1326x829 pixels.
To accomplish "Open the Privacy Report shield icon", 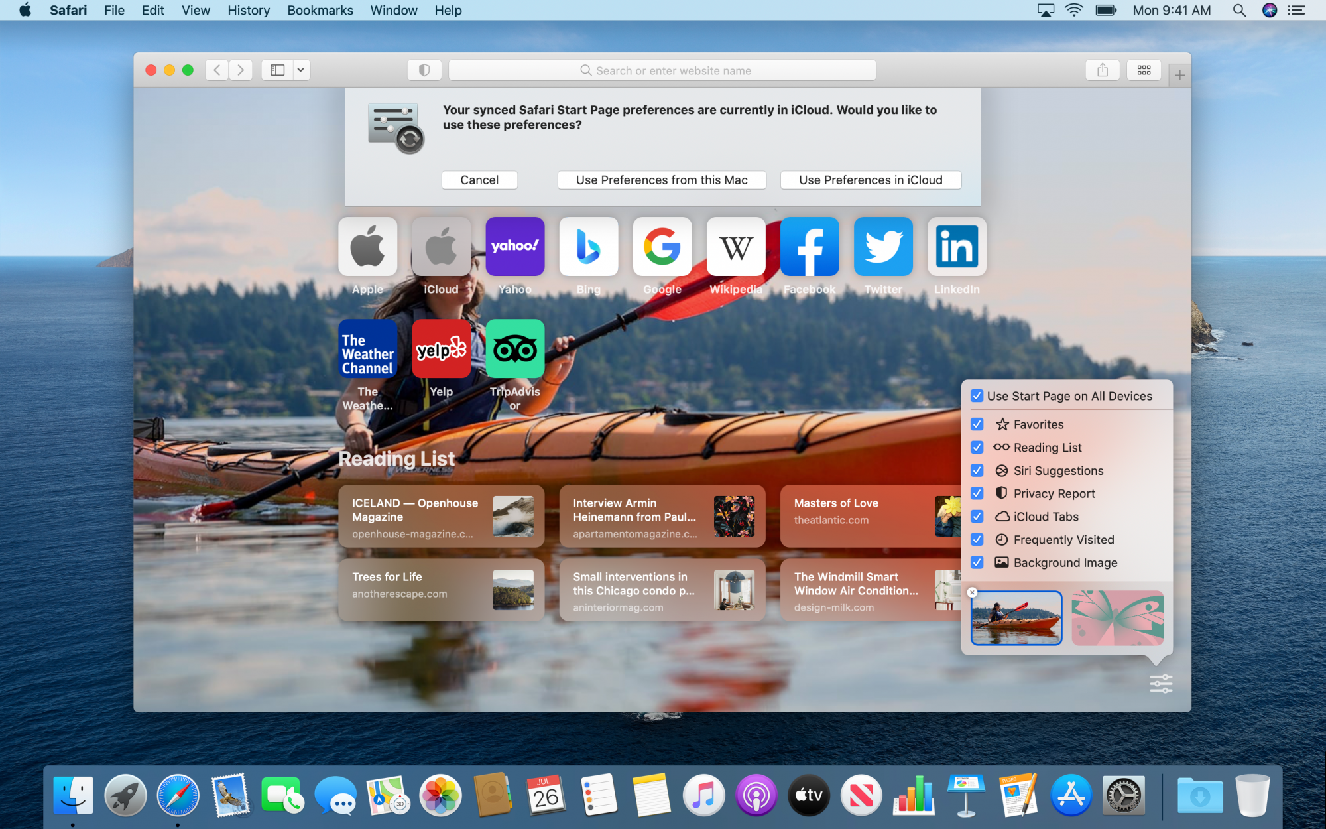I will (x=424, y=70).
